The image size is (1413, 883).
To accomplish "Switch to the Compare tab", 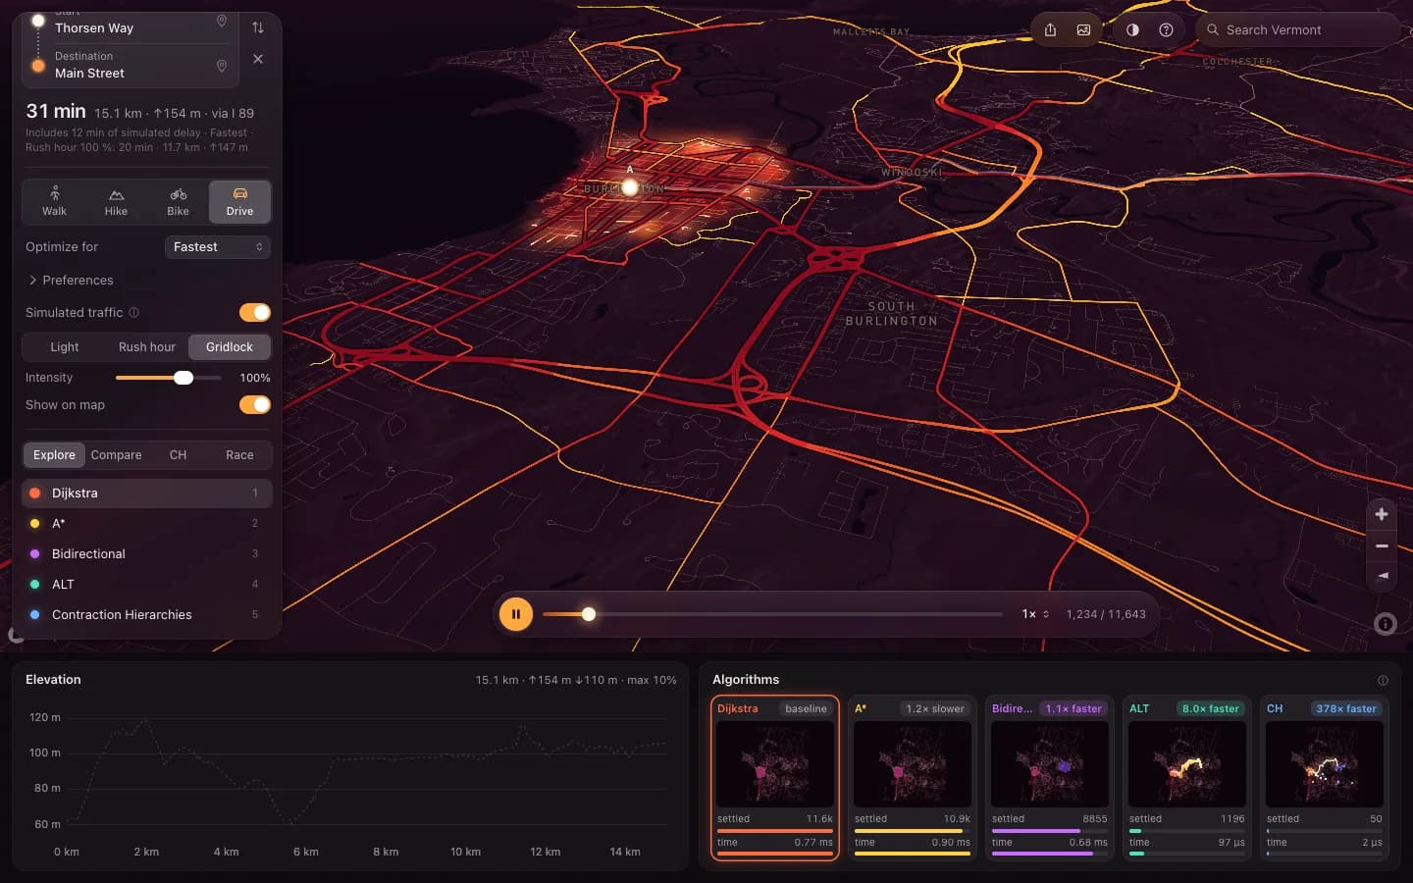I will (x=116, y=455).
